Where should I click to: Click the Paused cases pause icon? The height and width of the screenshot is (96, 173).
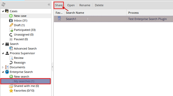[11, 39]
